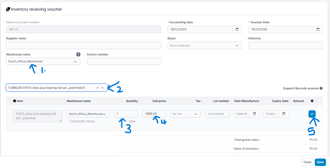
Task: Collapse the item search dropdown chevron
Action: [102, 88]
